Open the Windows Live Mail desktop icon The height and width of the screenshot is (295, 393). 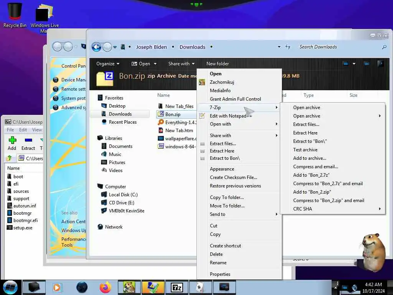click(45, 18)
